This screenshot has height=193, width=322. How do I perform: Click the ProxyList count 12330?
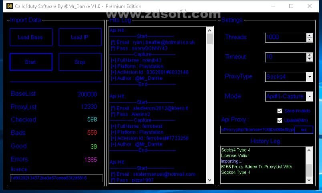click(89, 107)
